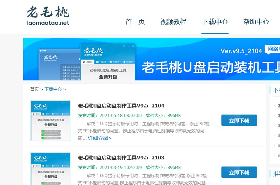
Task: Click the release time 2021-03-19 10:47:09 text
Action: [110, 168]
